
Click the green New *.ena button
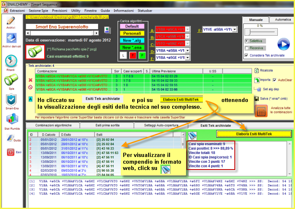132,47
